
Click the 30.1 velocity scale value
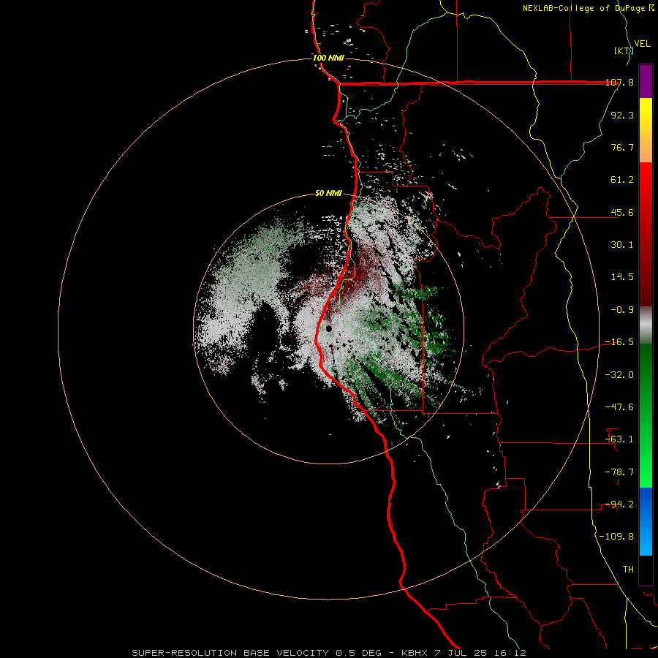click(x=622, y=245)
